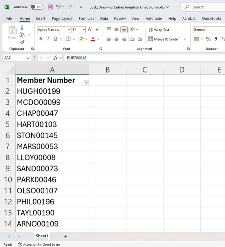Click the Wrap Text button
Image resolution: width=225 pixels, height=247 pixels.
[x=159, y=30]
